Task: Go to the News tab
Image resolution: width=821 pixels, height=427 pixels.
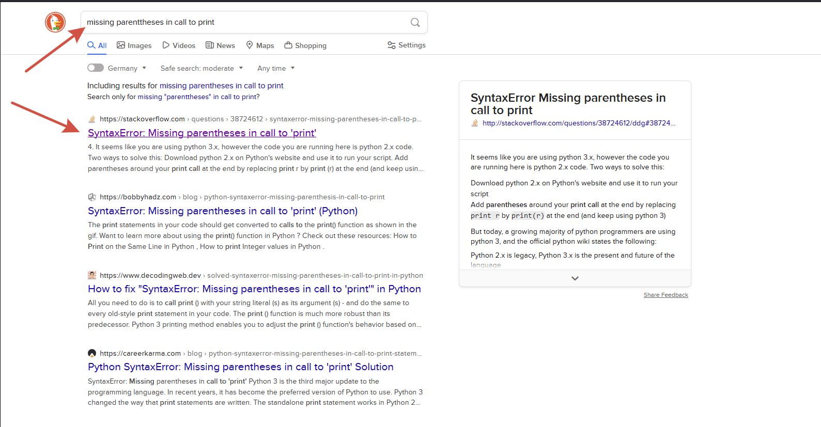Action: coord(220,45)
